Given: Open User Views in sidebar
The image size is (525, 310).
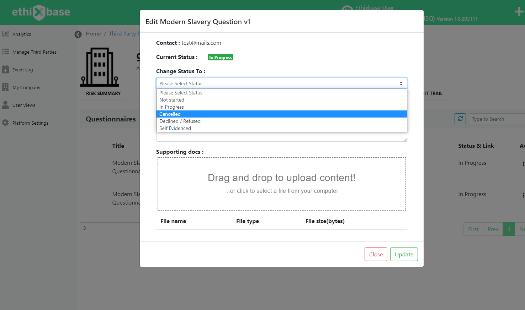Looking at the screenshot, I should coord(24,105).
